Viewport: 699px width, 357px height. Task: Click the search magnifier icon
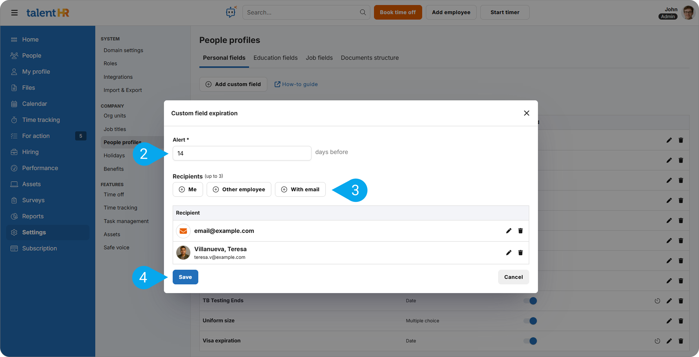coord(363,12)
